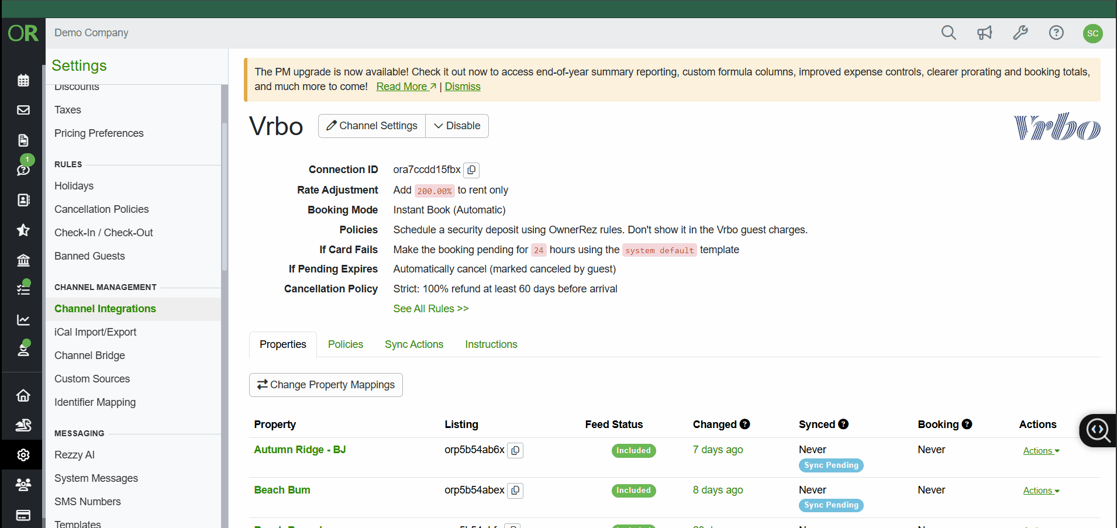This screenshot has width=1117, height=528.
Task: Click the help question mark icon
Action: [1056, 33]
